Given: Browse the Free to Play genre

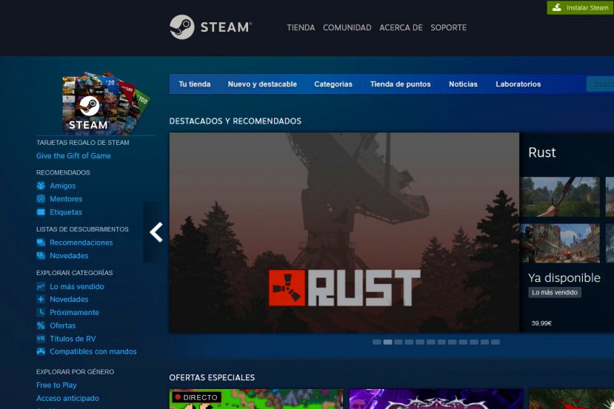Looking at the screenshot, I should pos(56,385).
